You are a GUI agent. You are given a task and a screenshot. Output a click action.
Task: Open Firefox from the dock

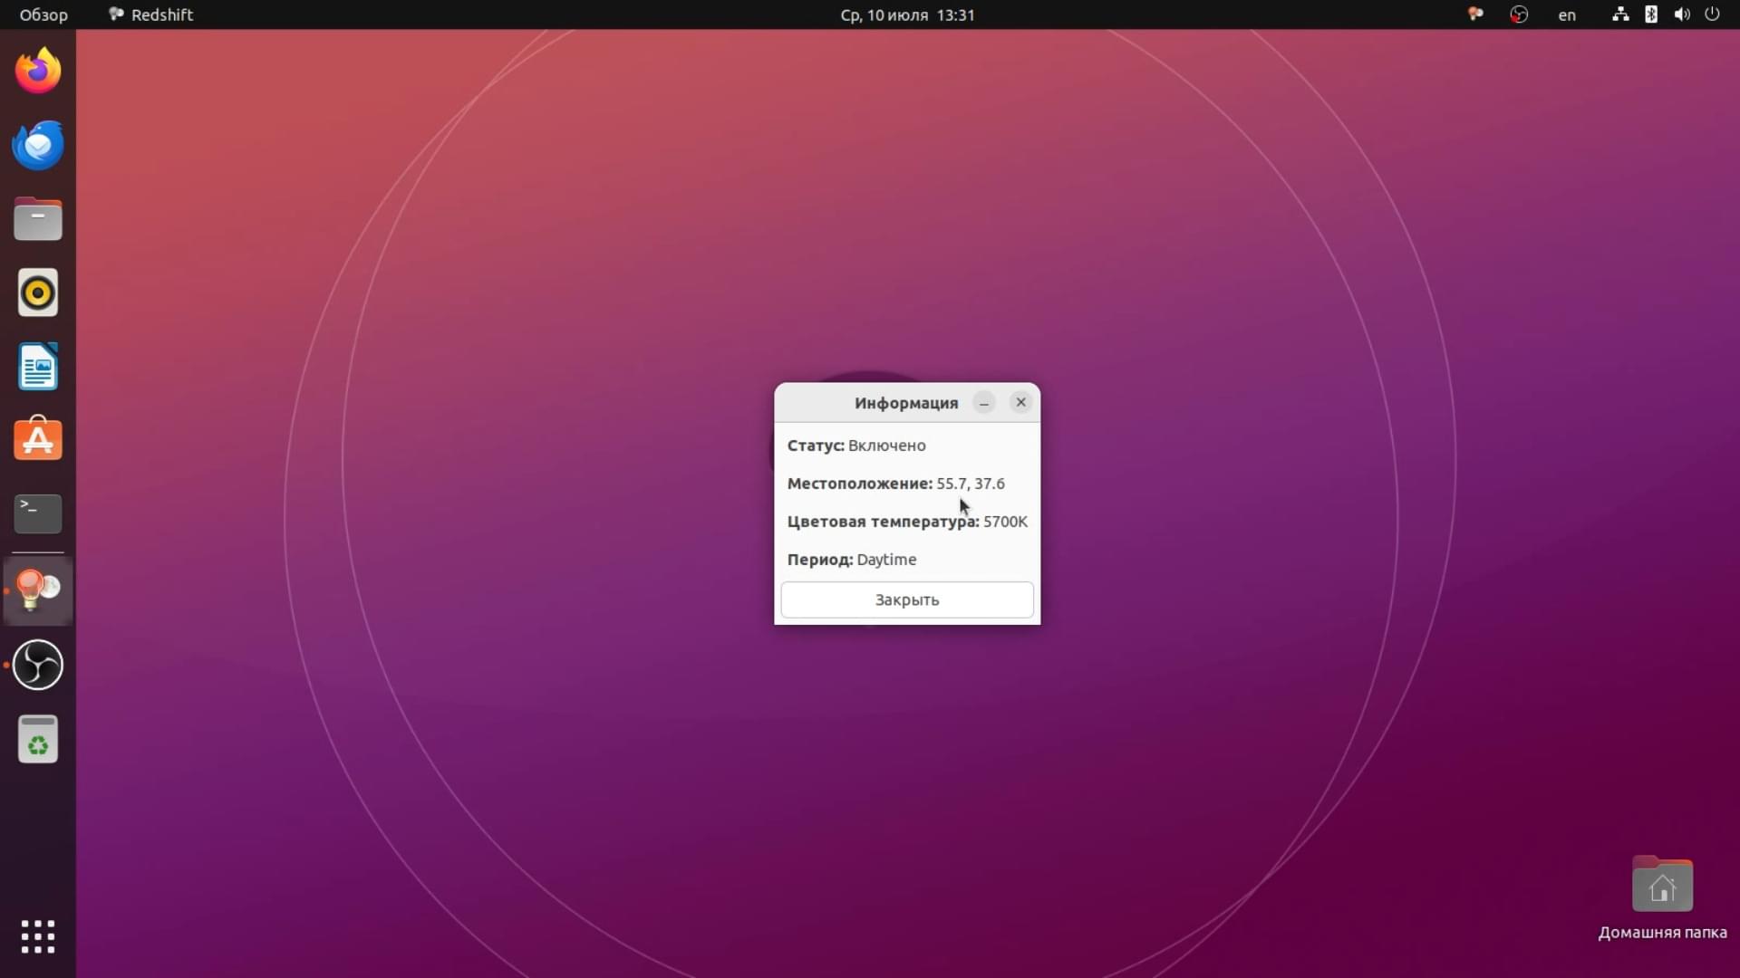click(38, 71)
